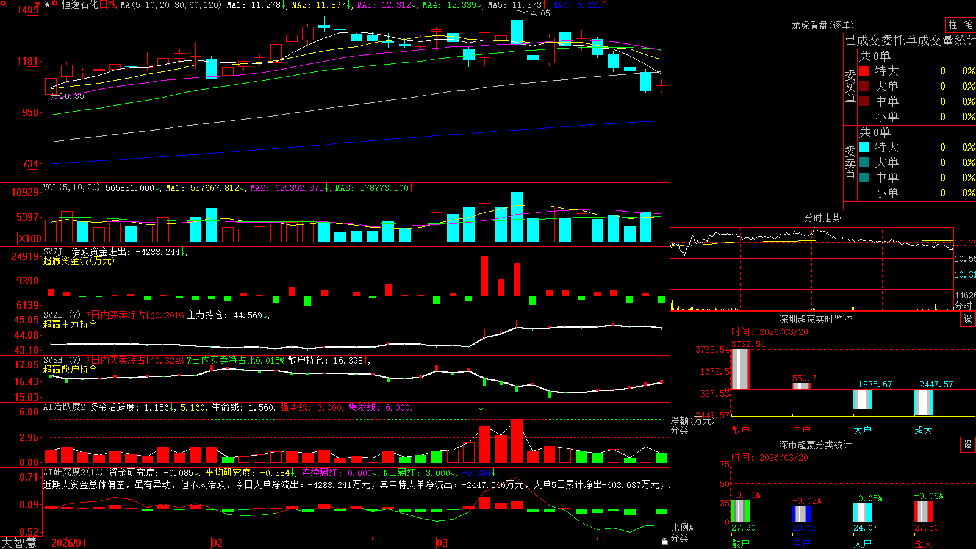Click the 深市超赢分类统计 title

(x=815, y=445)
